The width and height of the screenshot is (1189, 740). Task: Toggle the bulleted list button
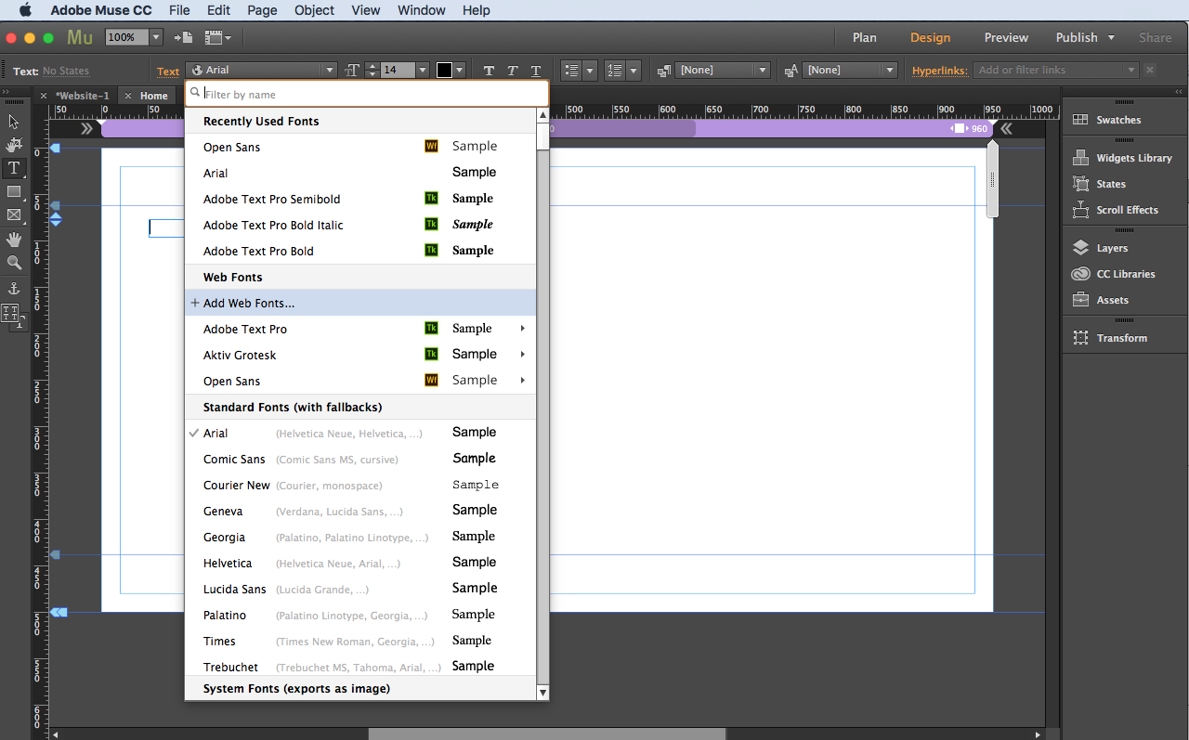[572, 71]
